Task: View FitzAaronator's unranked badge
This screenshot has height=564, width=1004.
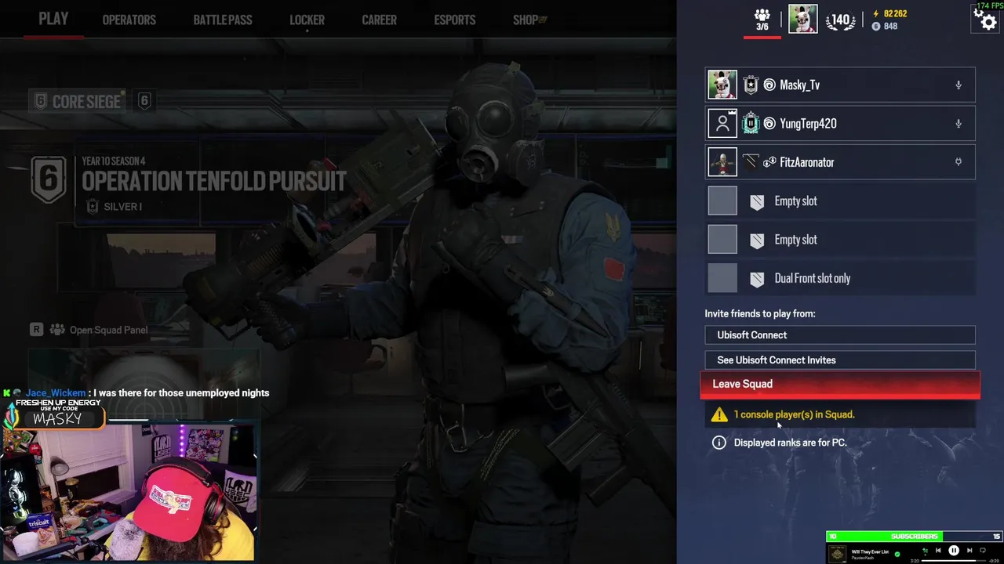Action: coord(751,161)
